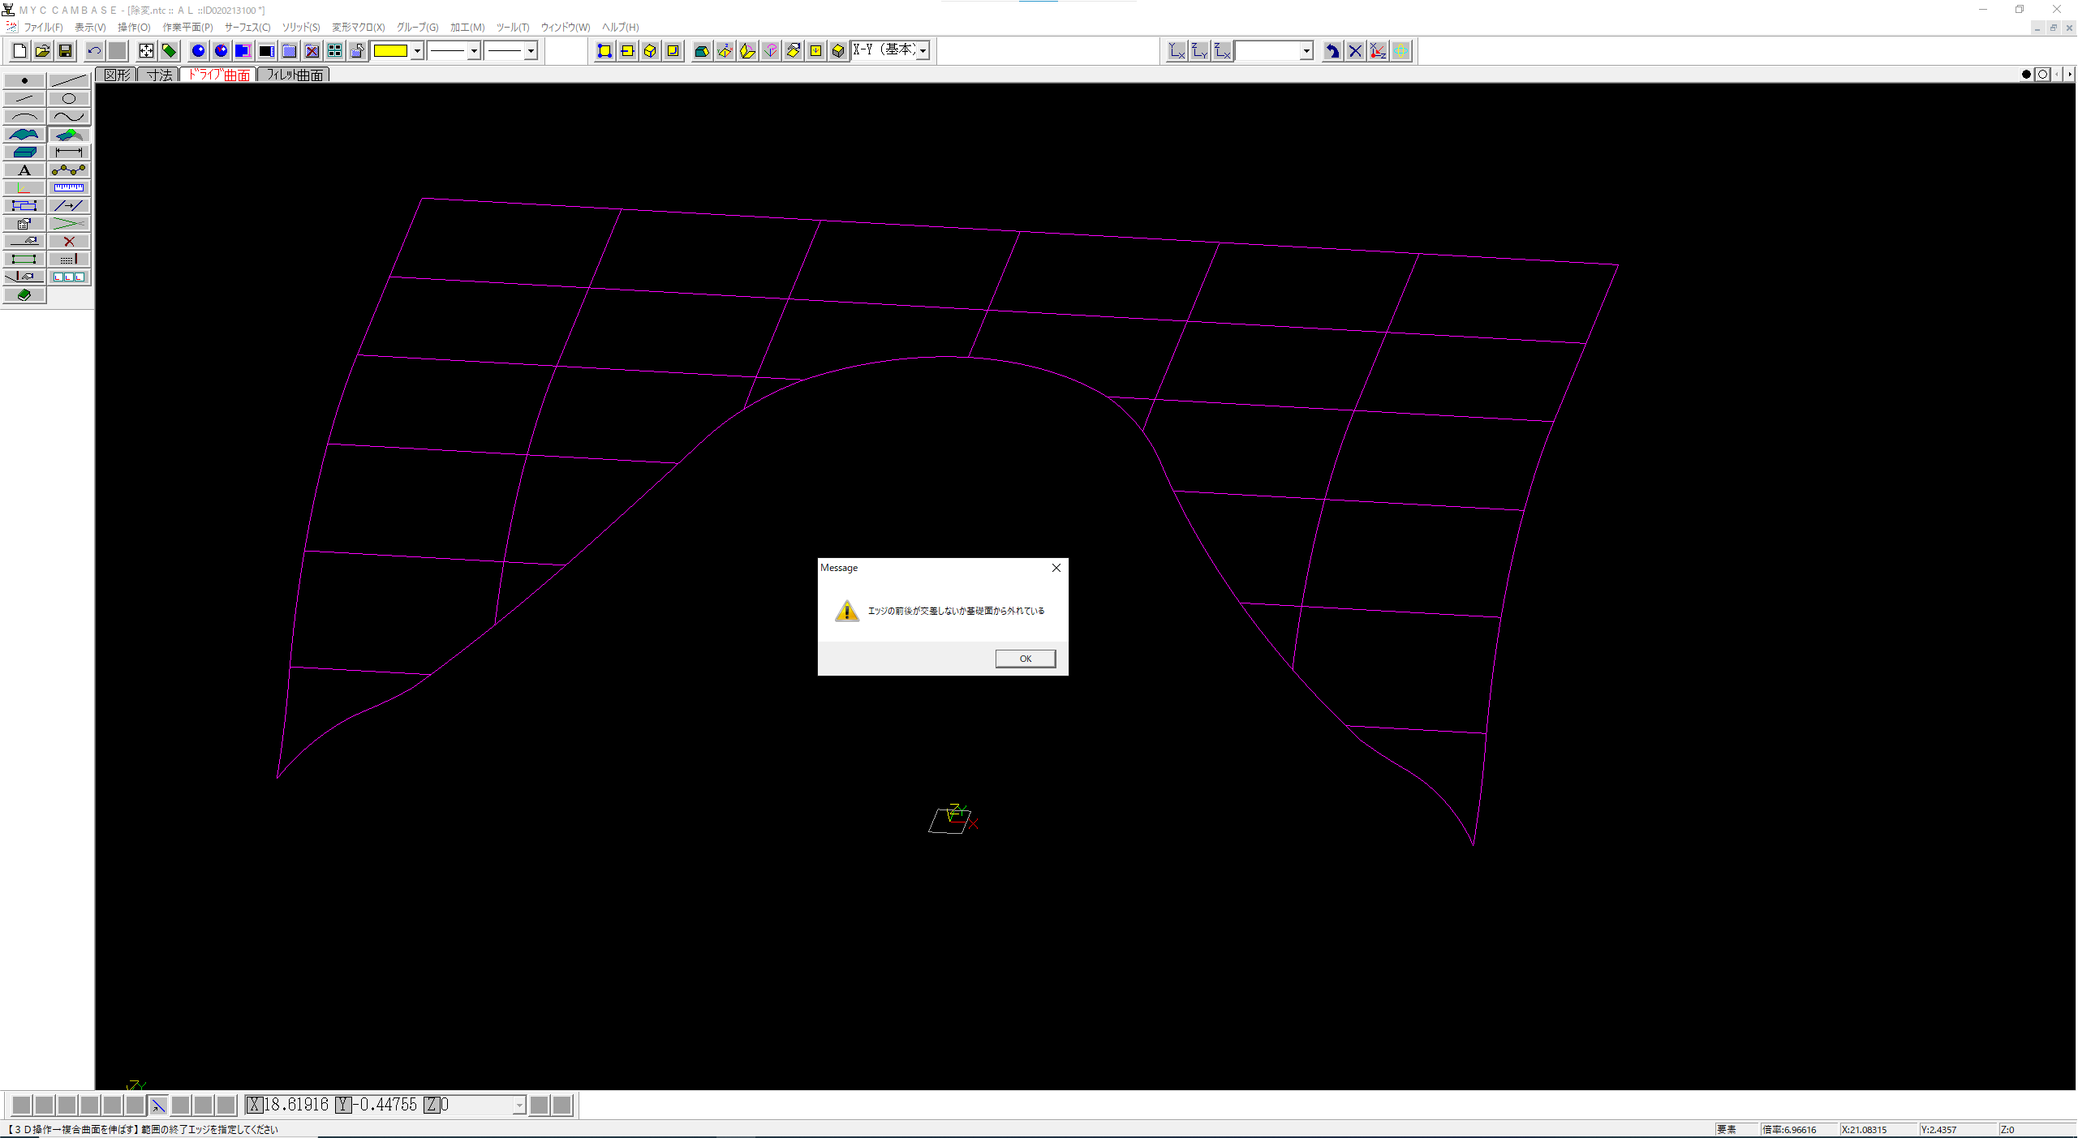Open the ファイル(F) menu
2078x1138 pixels.
pyautogui.click(x=43, y=27)
